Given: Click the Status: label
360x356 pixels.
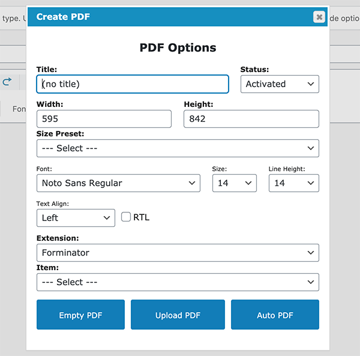Looking at the screenshot, I should [x=254, y=70].
